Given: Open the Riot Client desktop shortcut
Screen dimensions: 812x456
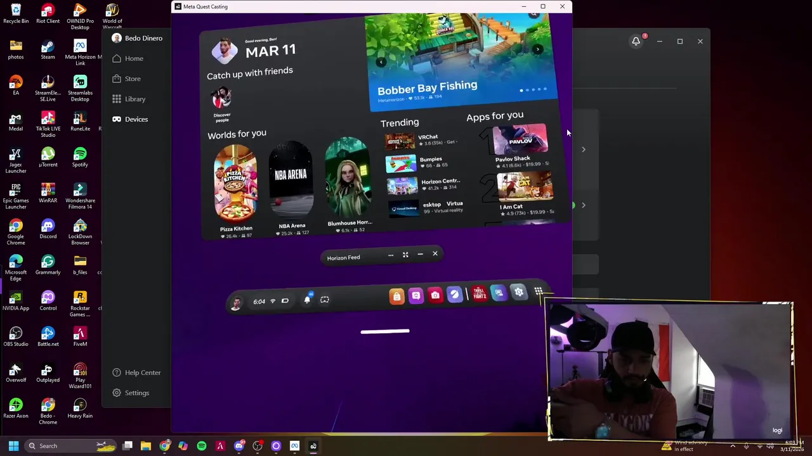Looking at the screenshot, I should 48,14.
